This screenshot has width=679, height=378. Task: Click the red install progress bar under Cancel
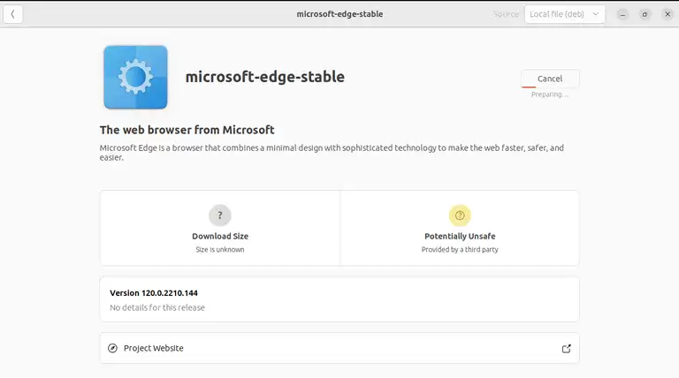click(x=529, y=87)
